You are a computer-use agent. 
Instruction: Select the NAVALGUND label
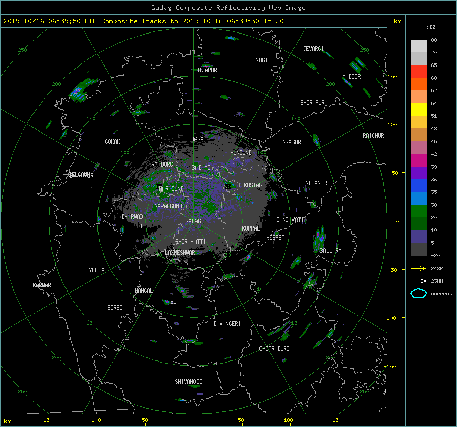pos(168,206)
